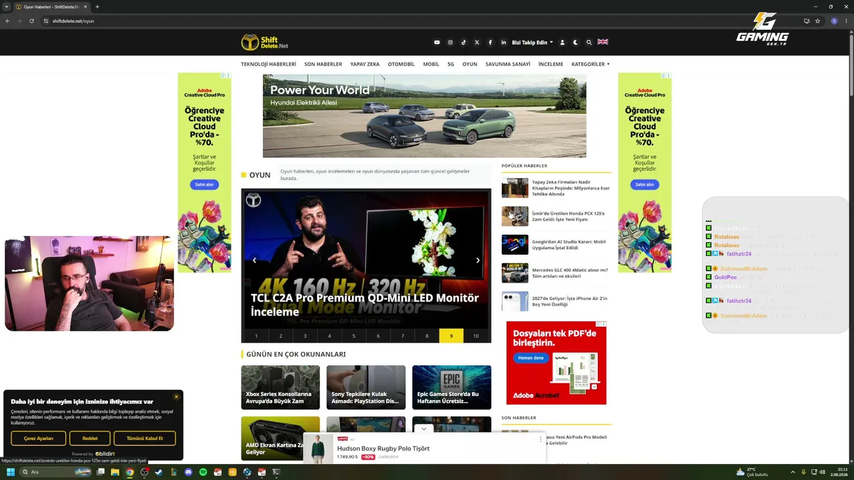854x480 pixels.
Task: Open SAVUNMA SANAYİ menu item
Action: click(x=508, y=64)
